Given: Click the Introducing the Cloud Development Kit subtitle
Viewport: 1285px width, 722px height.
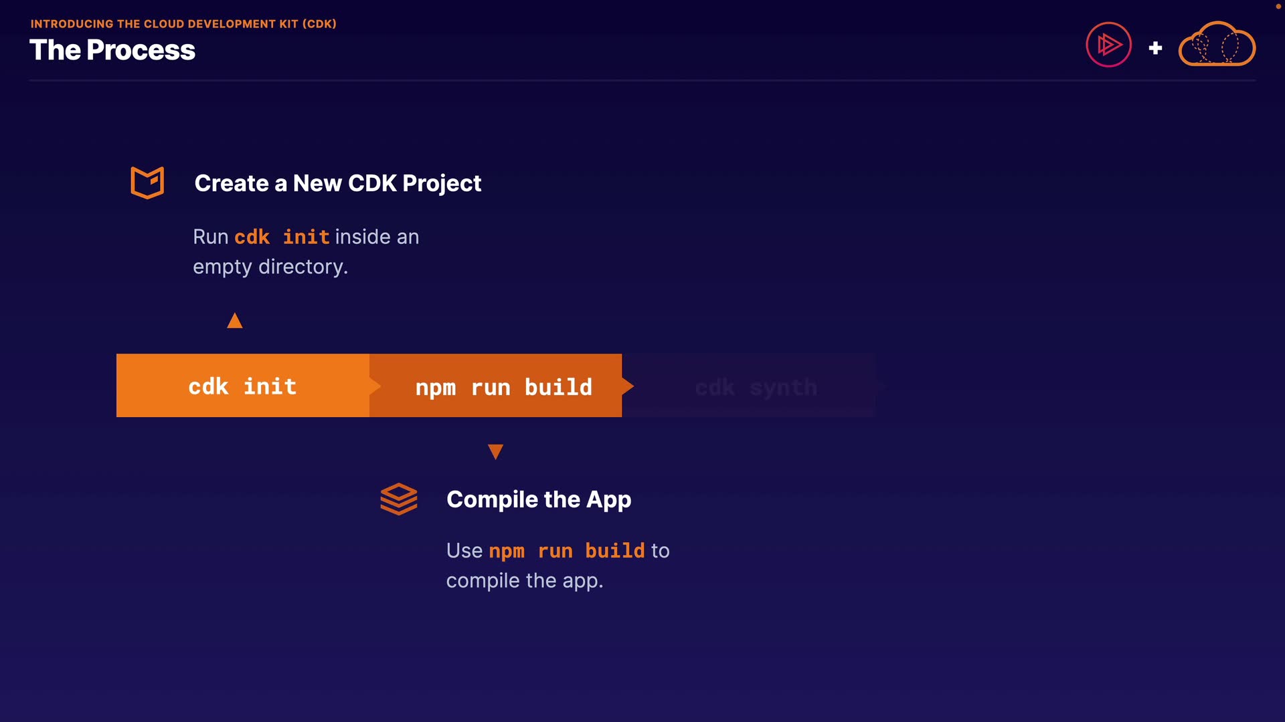Looking at the screenshot, I should tap(183, 23).
